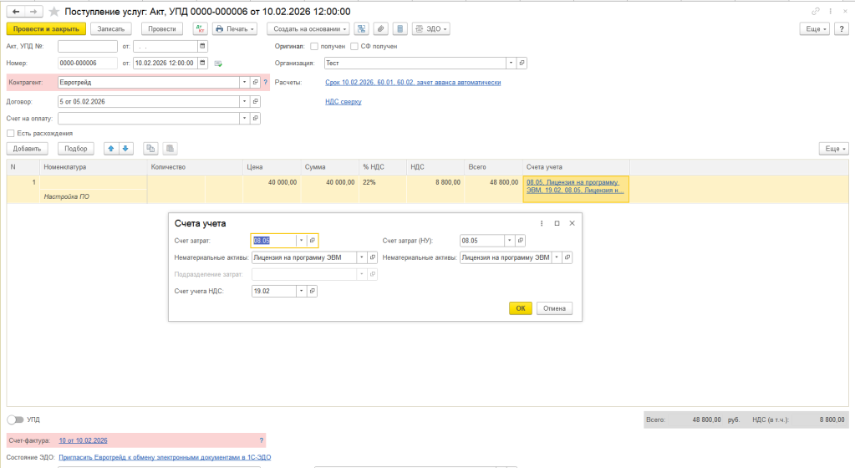This screenshot has height=468, width=855.
Task: Confirm the Счета учета dialog with ОК
Action: (520, 308)
